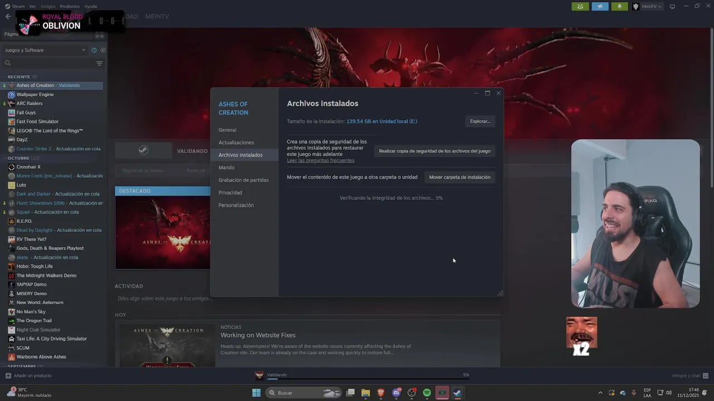Switch to Big Picture mode icon
Screen dimensions: 714x401
[x=672, y=7]
